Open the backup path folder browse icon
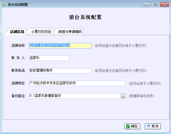Screen dimensions: 171x134 (x=123, y=96)
